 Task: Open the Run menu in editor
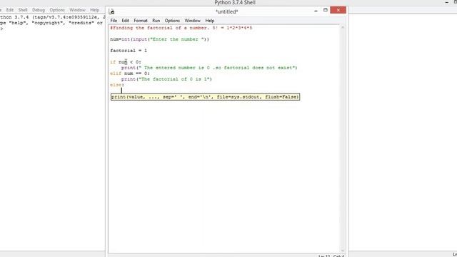(156, 21)
